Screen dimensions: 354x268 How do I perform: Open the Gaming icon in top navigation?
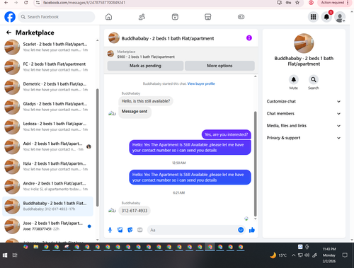(x=241, y=17)
